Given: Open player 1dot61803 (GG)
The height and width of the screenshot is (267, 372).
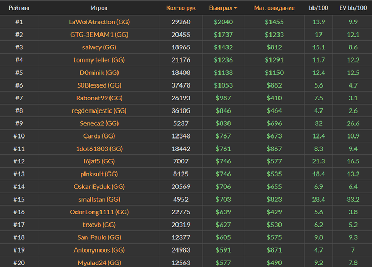Looking at the screenshot, I should (99, 149).
